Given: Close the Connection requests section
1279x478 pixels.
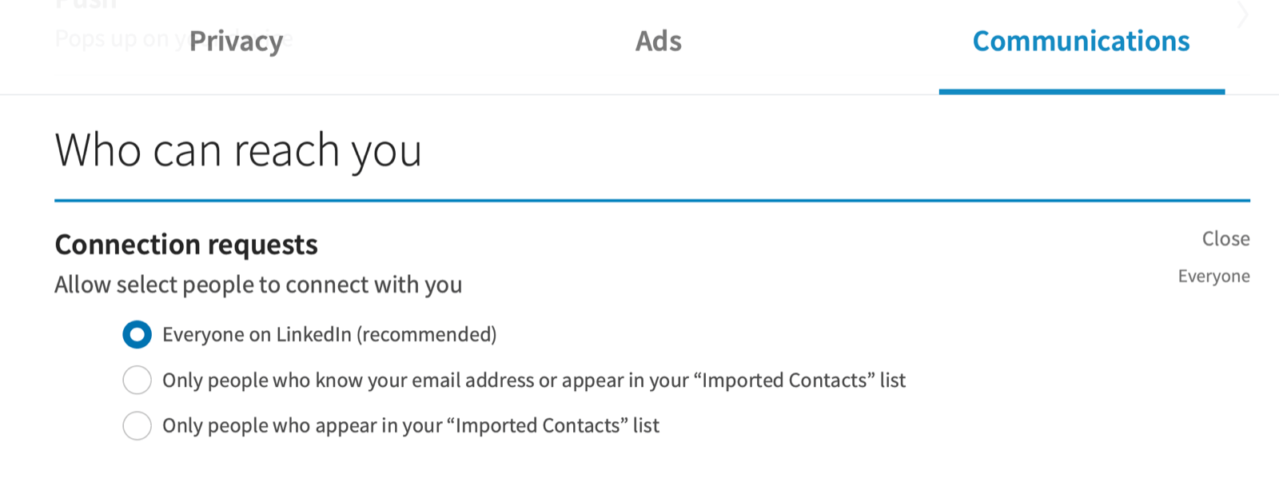Looking at the screenshot, I should pyautogui.click(x=1225, y=239).
